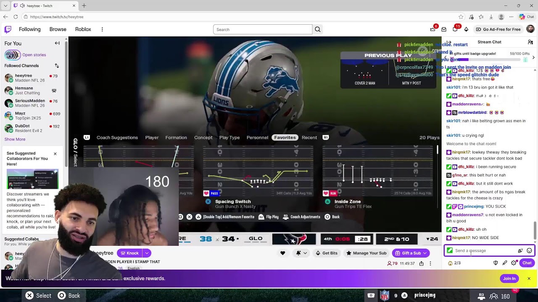Click the suggested collaborators thumbnail
The image size is (538, 302).
pyautogui.click(x=32, y=179)
